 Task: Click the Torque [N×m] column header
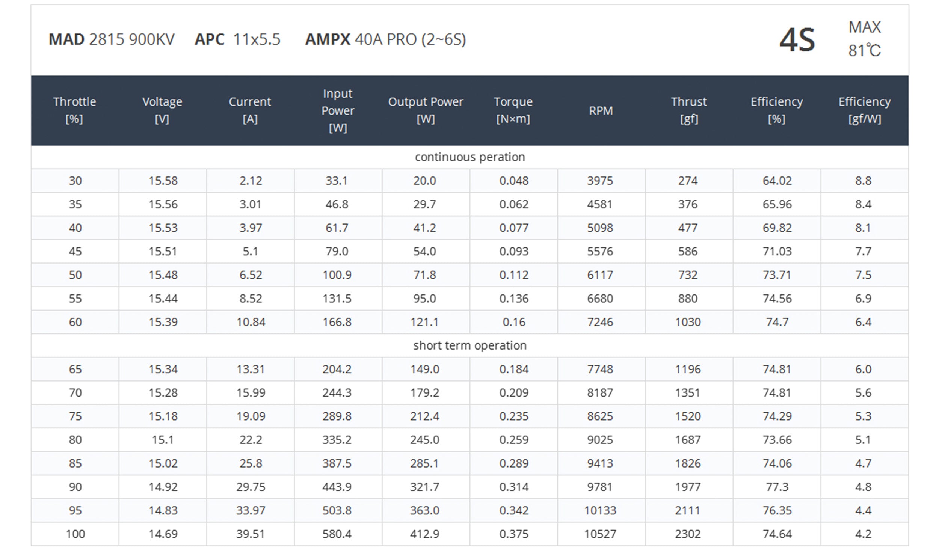[513, 110]
